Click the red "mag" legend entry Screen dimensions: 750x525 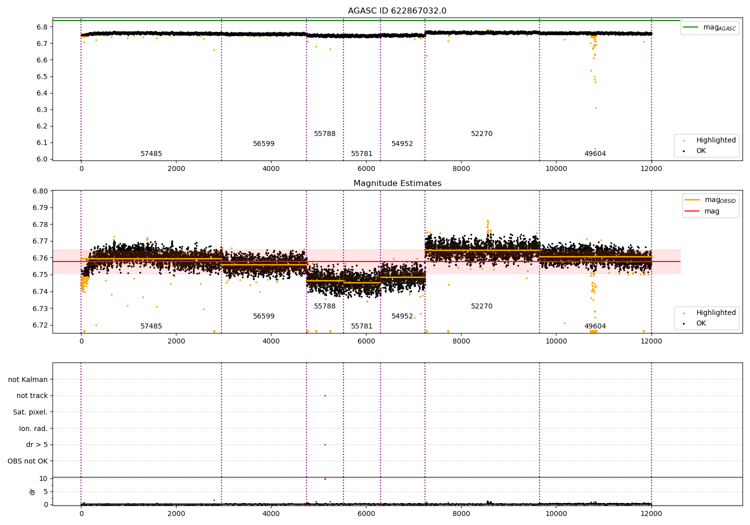coord(702,211)
